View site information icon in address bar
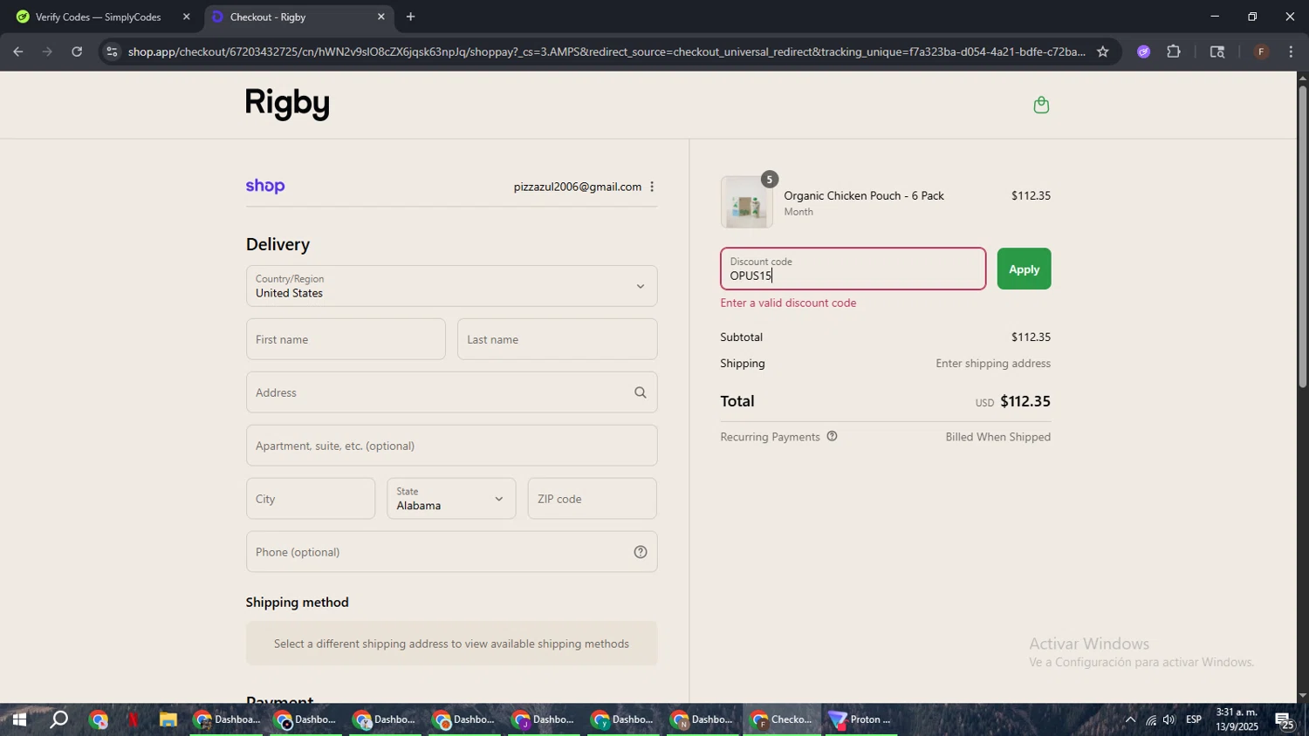Viewport: 1309px width, 736px height. (x=111, y=51)
